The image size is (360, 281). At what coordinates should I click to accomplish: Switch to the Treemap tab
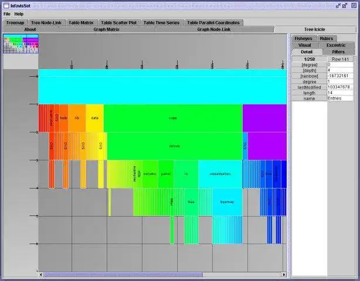(15, 23)
